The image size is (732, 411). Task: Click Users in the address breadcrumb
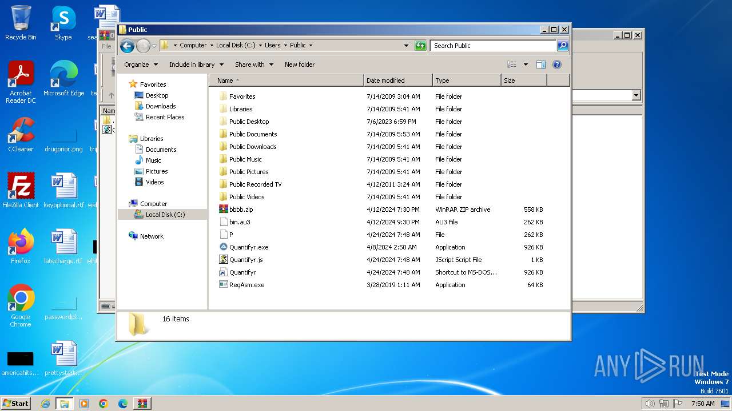pos(273,45)
